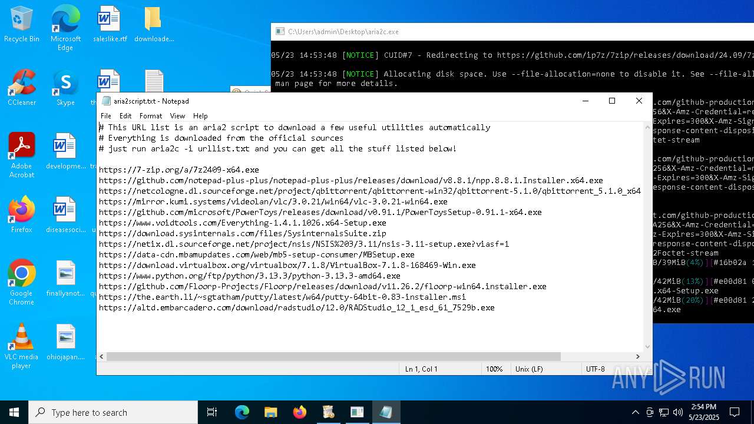754x424 pixels.
Task: Click the left arrow of horizontal scrollbar
Action: point(102,356)
